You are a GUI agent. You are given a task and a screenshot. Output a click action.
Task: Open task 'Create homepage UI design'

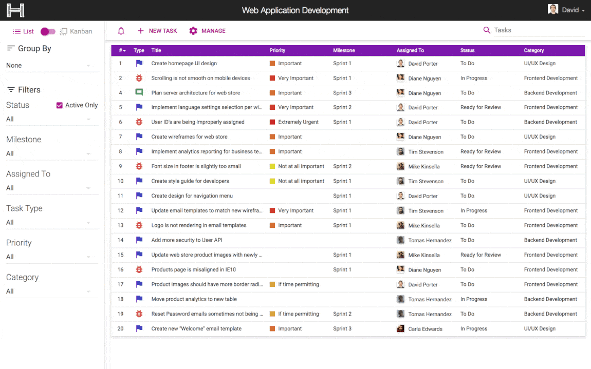[x=184, y=64]
